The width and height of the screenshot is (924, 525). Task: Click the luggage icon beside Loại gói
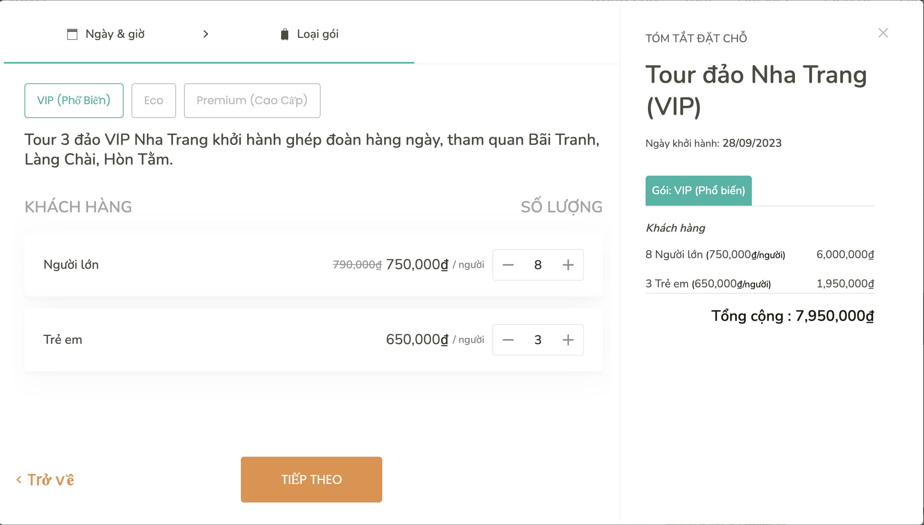284,34
